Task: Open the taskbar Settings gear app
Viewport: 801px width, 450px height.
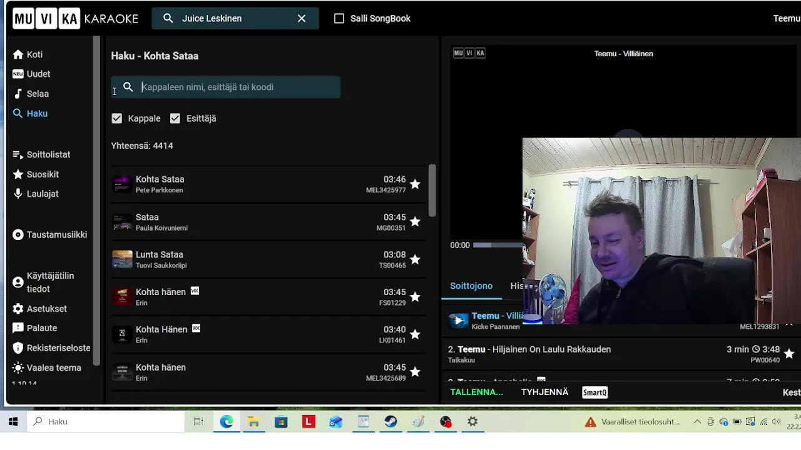Action: point(472,422)
